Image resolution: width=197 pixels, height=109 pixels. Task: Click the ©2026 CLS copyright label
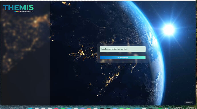189,103
